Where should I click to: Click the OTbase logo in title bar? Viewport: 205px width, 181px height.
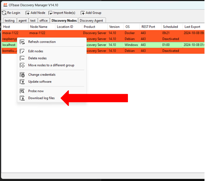5,5
